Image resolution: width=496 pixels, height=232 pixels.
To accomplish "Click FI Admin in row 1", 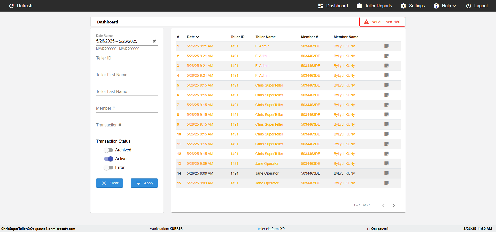I will click(262, 46).
